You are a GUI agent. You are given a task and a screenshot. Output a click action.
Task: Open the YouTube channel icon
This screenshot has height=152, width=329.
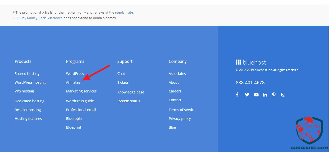[256, 95]
